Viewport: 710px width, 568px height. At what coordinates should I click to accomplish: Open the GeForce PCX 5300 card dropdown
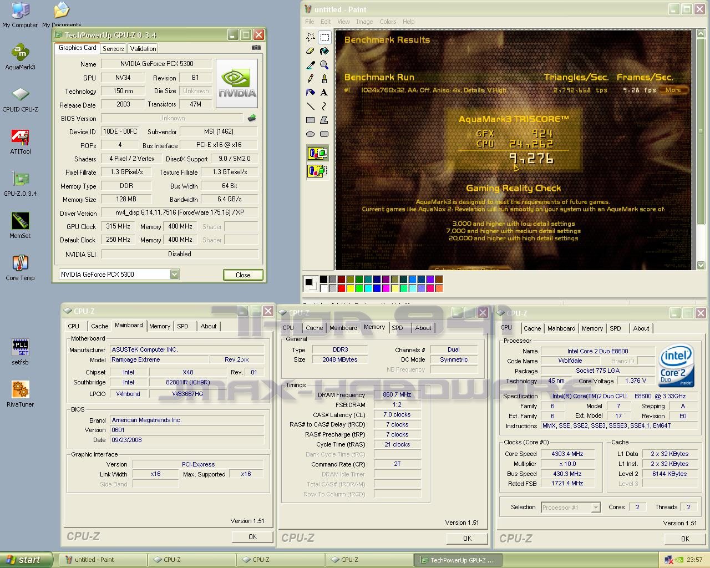point(174,274)
